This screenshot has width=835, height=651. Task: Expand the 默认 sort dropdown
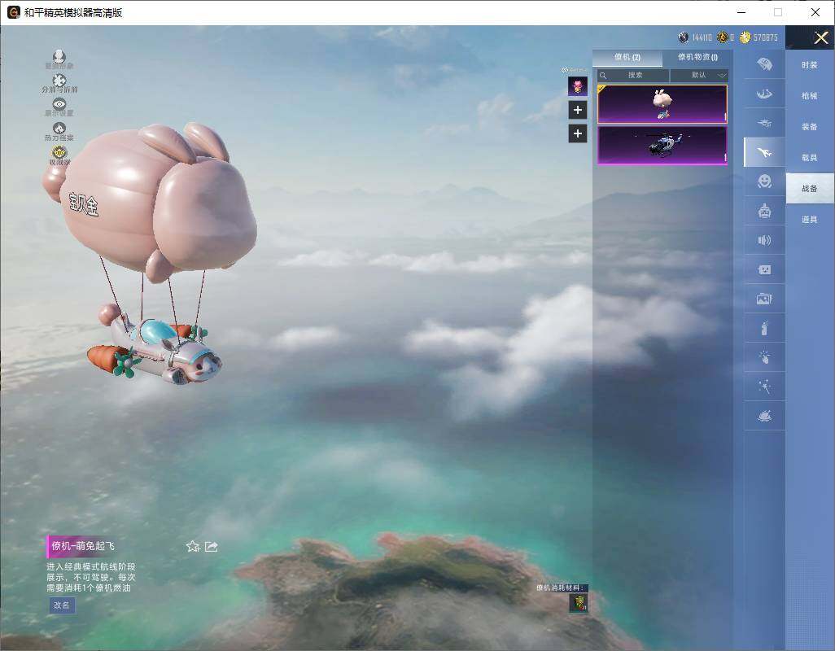(x=698, y=75)
